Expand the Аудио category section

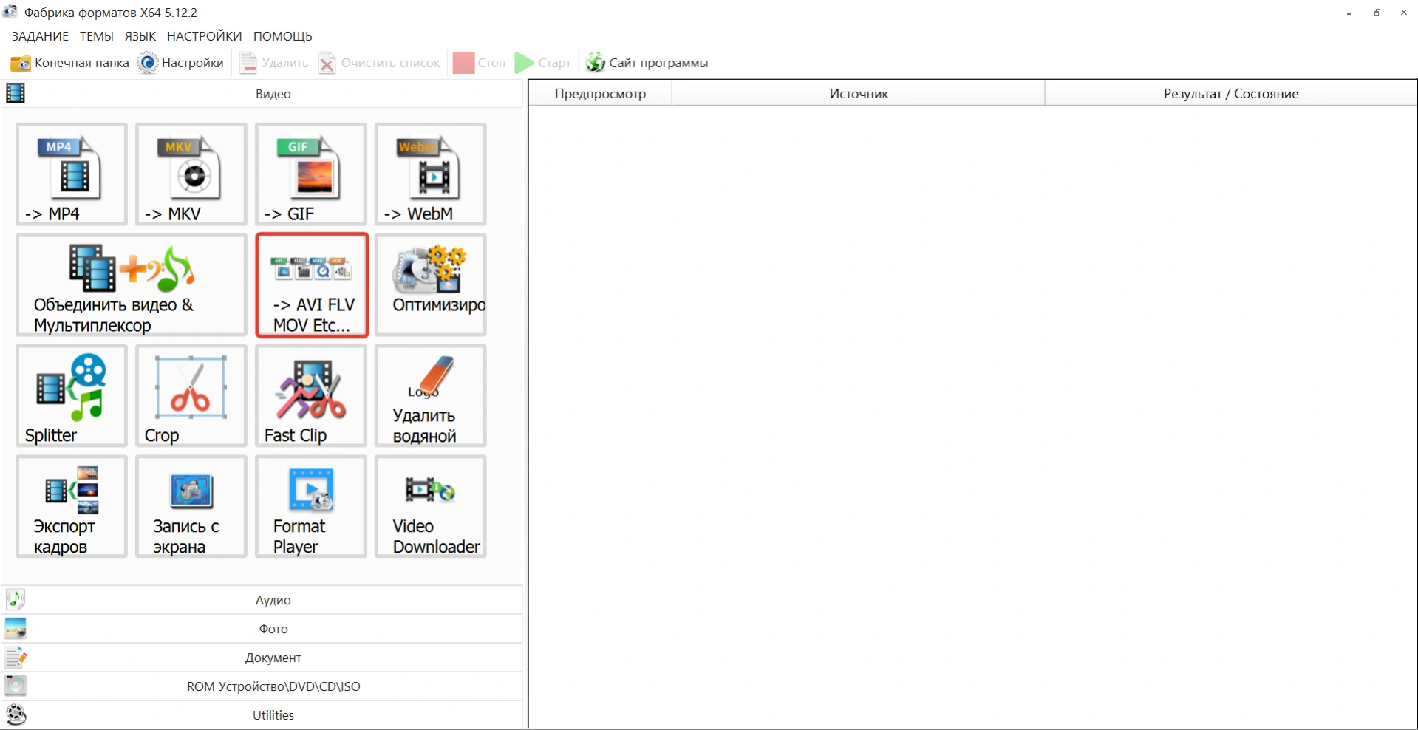click(x=273, y=600)
